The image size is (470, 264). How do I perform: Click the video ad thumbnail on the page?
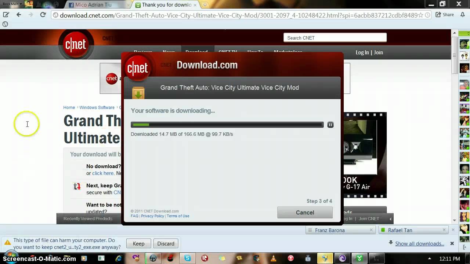tap(365, 155)
